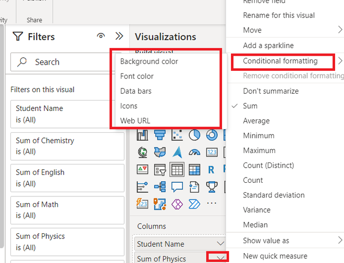Open the Student Name field dropdown

coord(220,244)
